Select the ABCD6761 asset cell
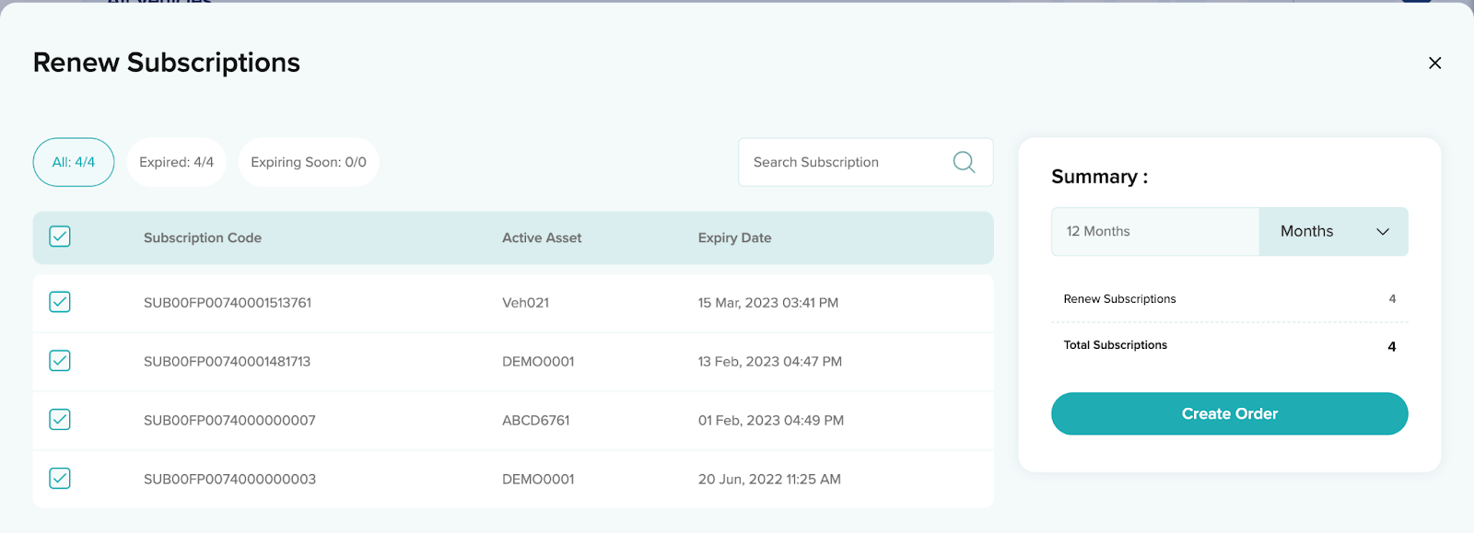Image resolution: width=1474 pixels, height=533 pixels. coord(535,421)
